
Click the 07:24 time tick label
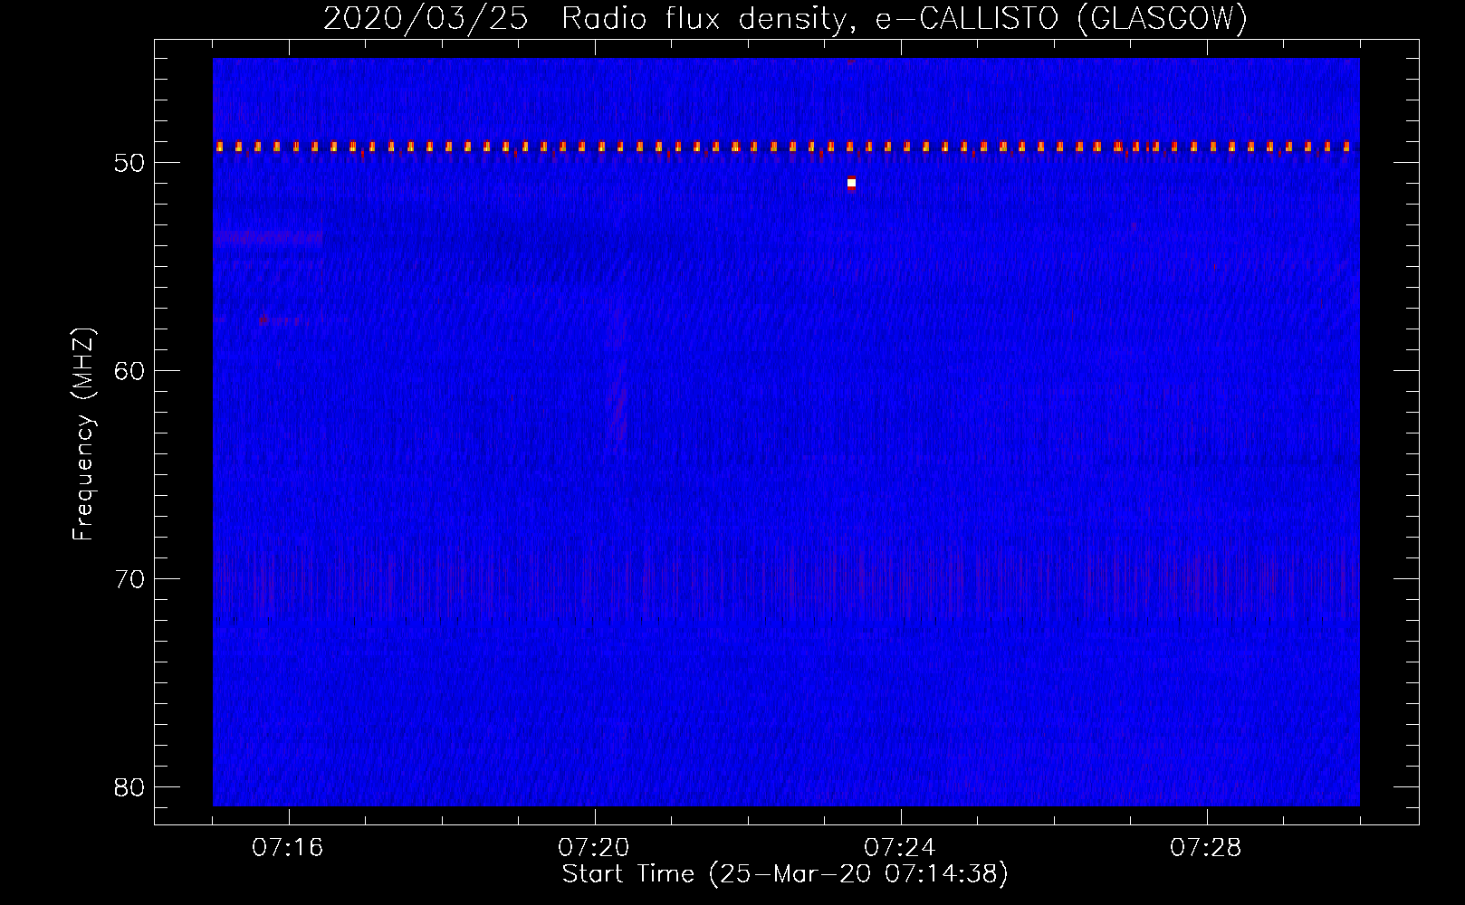(901, 848)
